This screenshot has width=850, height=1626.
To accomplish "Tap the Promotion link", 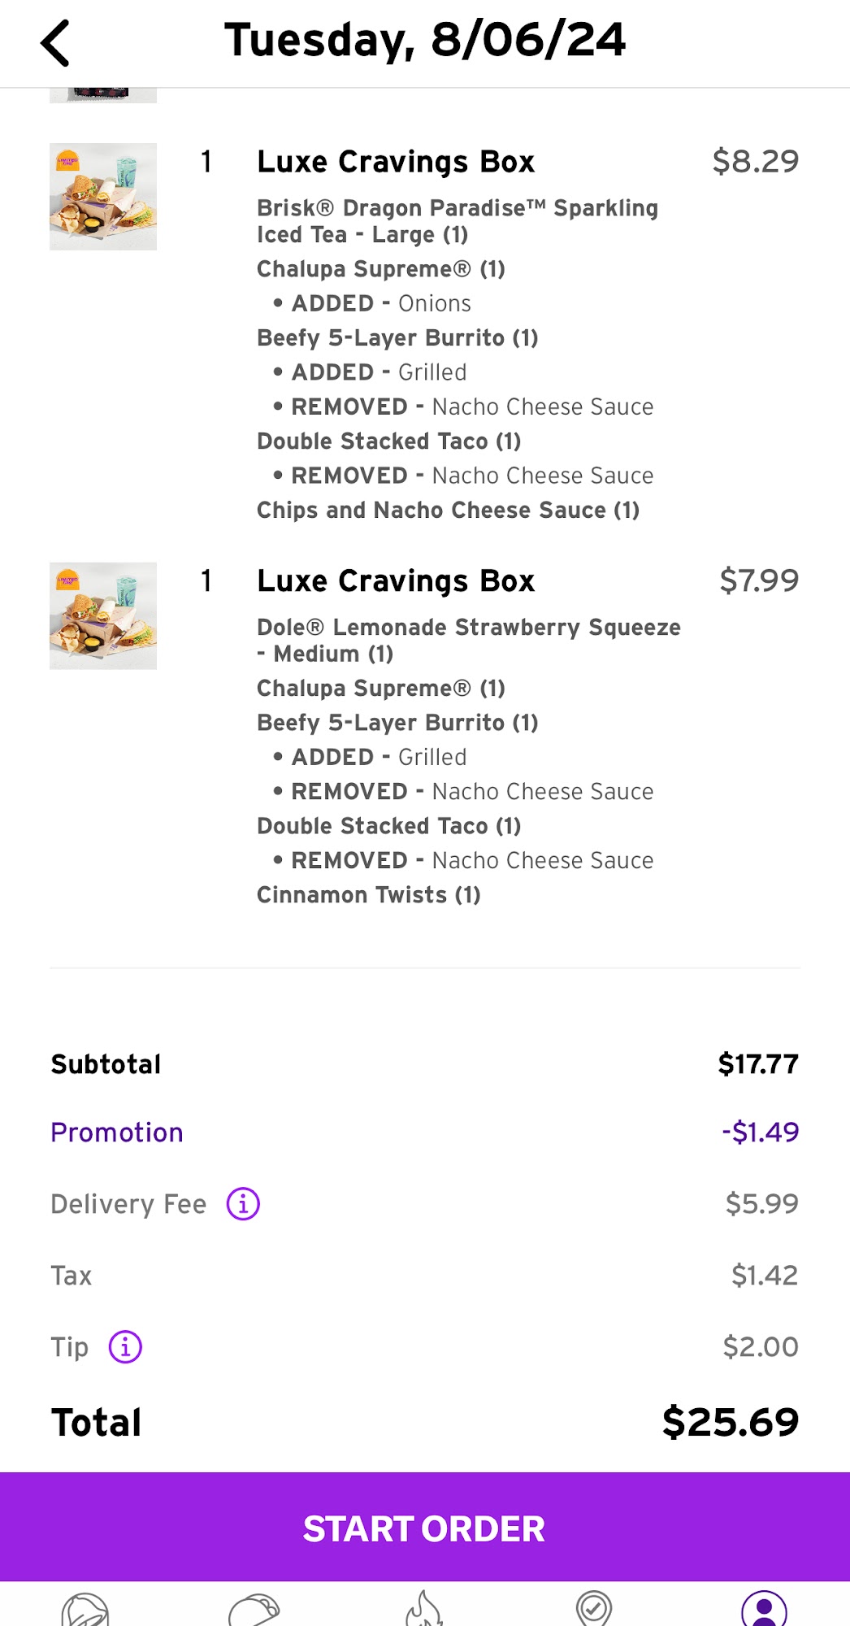I will [116, 1132].
